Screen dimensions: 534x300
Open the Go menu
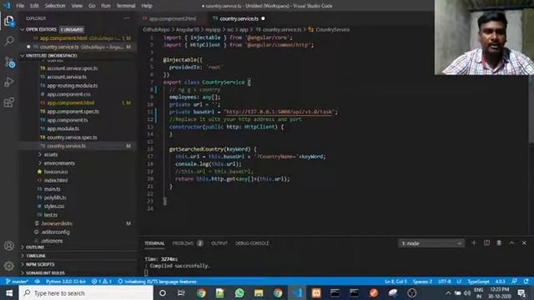[92, 6]
